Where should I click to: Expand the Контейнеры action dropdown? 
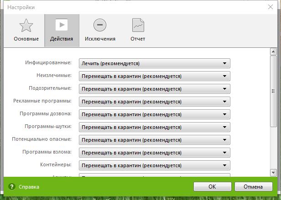point(155,165)
